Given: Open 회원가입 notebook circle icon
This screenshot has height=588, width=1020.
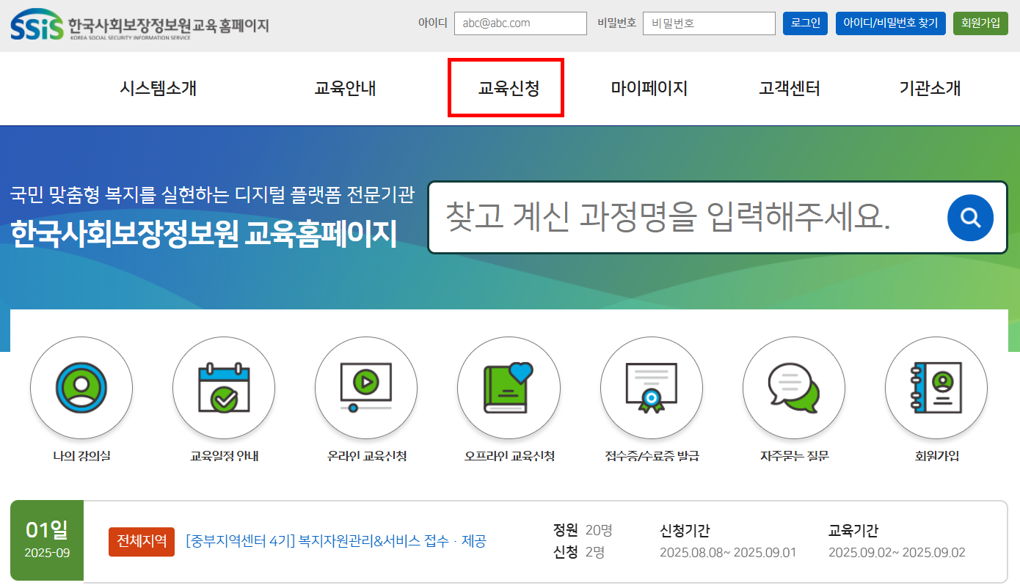Looking at the screenshot, I should (x=936, y=388).
